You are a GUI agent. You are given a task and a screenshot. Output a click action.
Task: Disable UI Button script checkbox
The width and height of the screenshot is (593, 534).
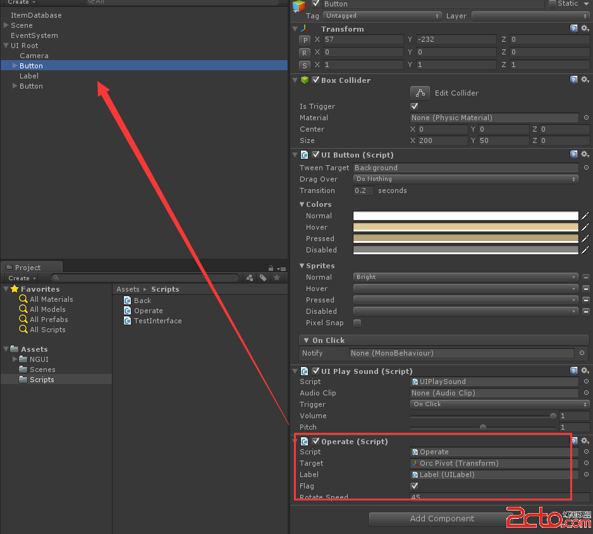click(316, 154)
